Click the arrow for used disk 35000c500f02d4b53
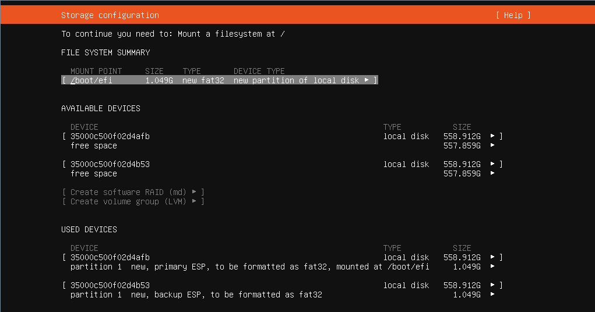Viewport: 595px width, 312px height. click(x=492, y=285)
